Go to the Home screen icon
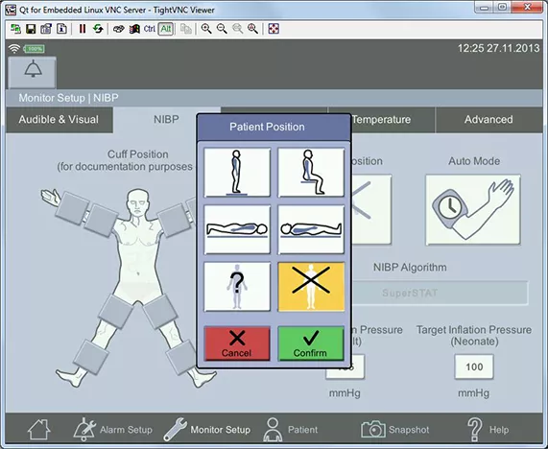Screen dimensions: 548x449 tap(38, 429)
